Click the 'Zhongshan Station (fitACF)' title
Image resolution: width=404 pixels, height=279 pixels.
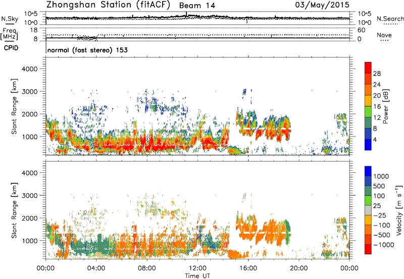[108, 5]
